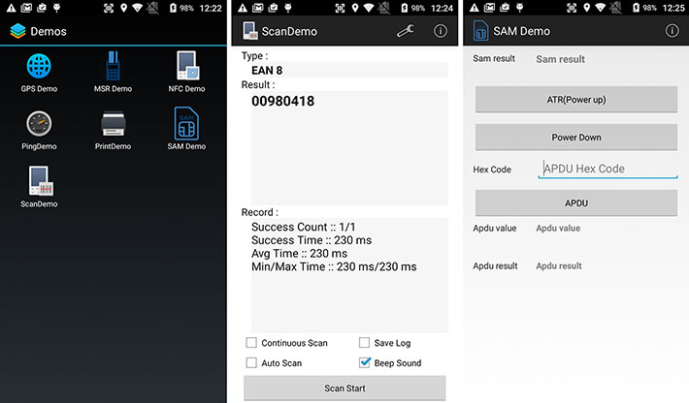Tap the ScanDemo info icon
Image resolution: width=689 pixels, height=403 pixels.
pos(440,31)
